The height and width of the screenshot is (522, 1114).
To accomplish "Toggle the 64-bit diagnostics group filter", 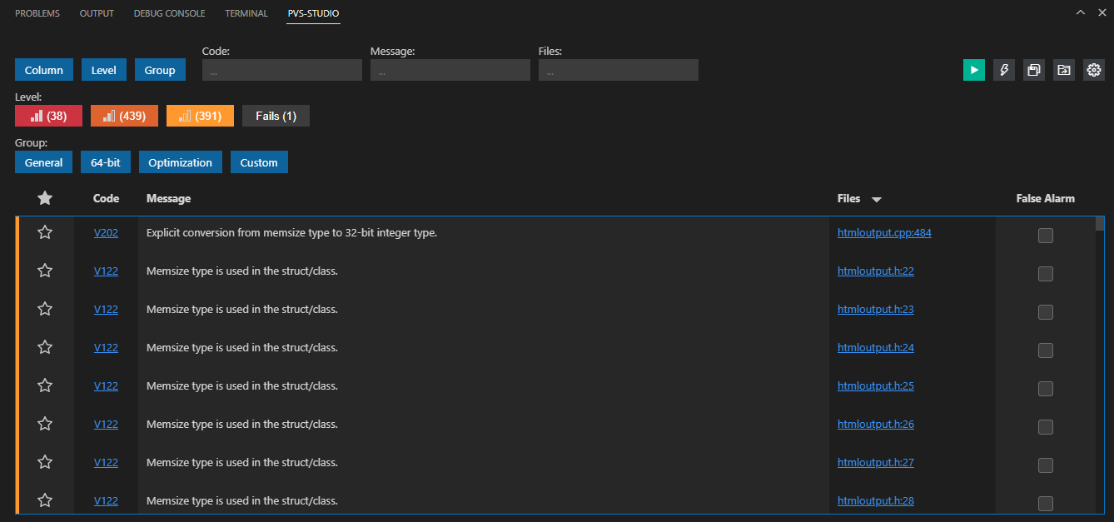I will tap(105, 162).
